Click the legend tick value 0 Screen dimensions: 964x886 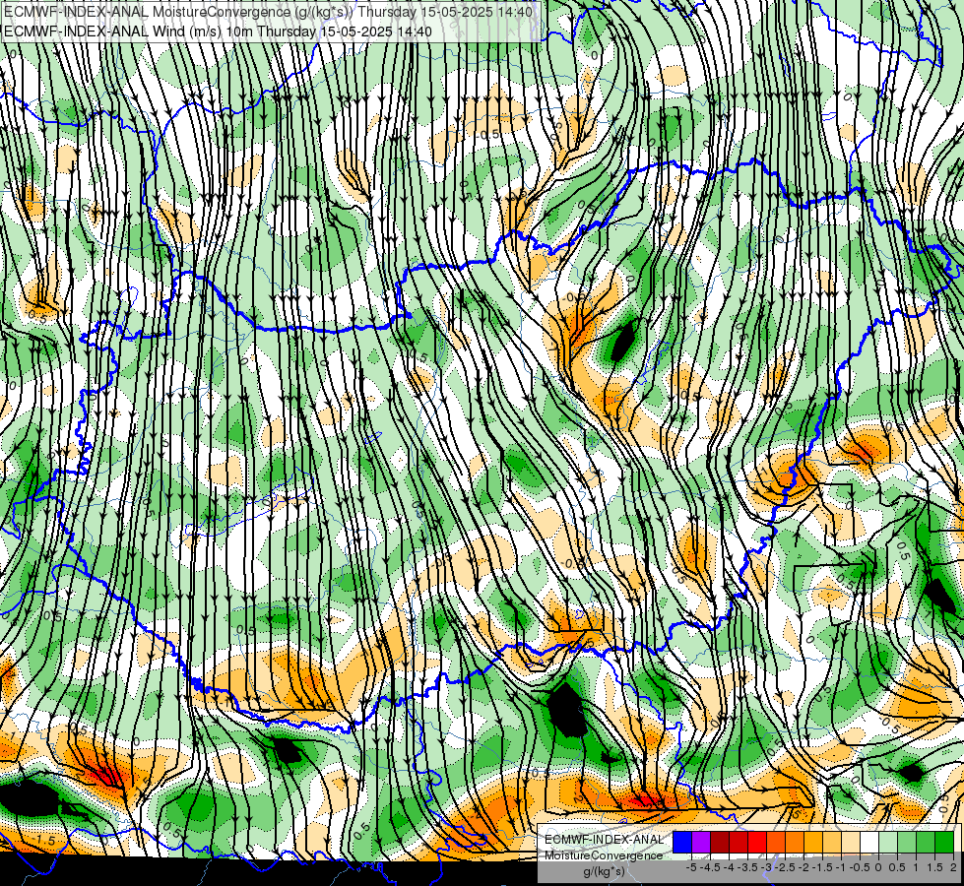click(x=878, y=867)
